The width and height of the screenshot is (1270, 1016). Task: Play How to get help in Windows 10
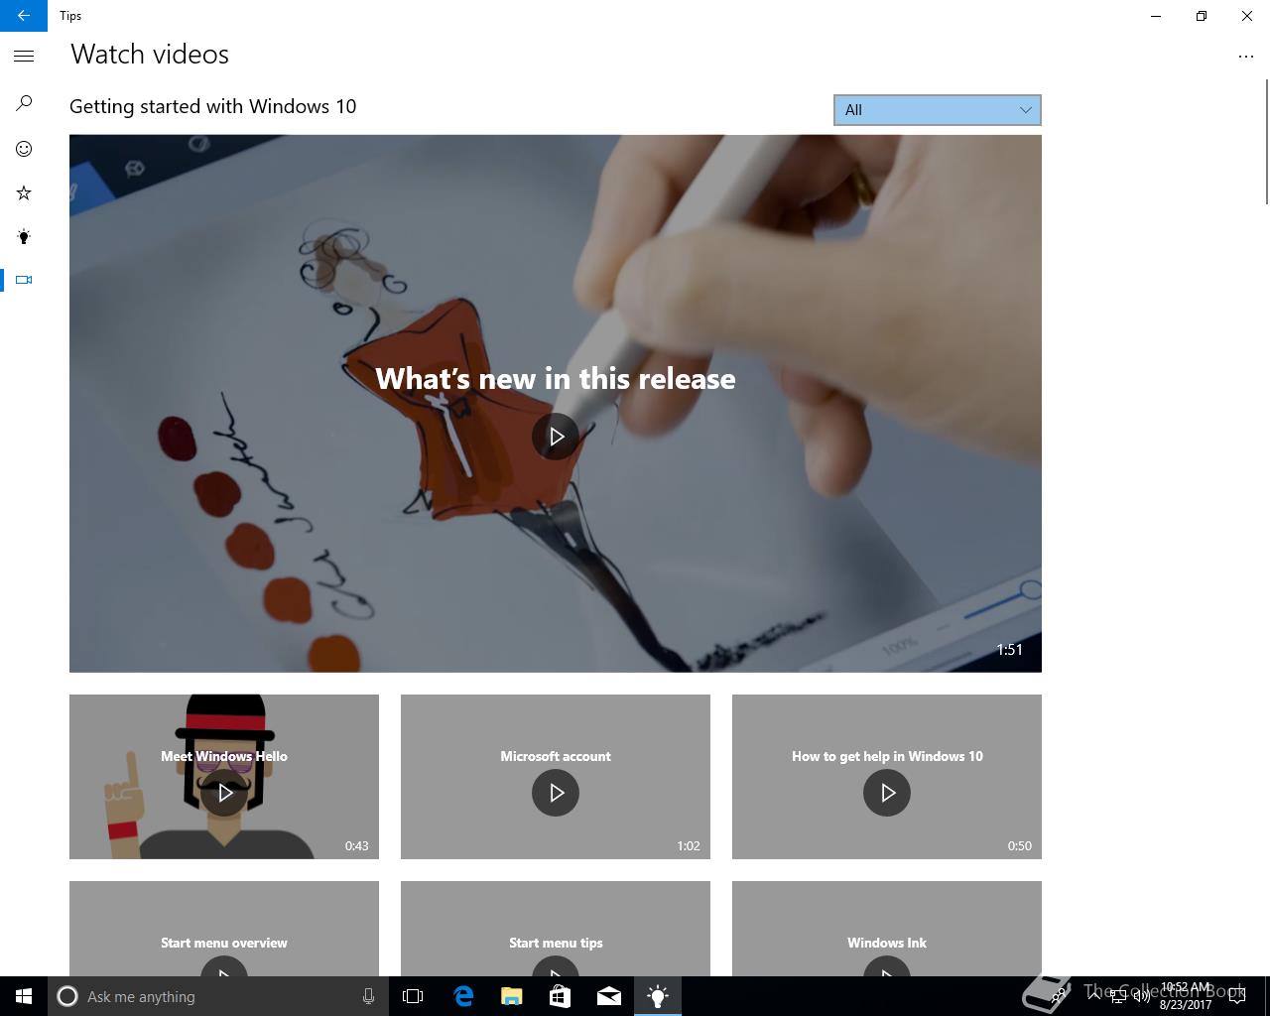887,793
